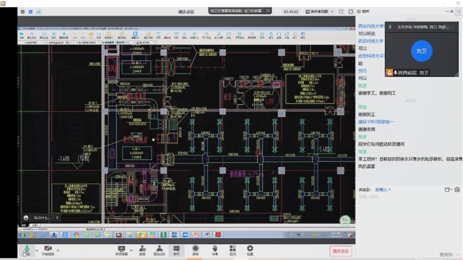The width and height of the screenshot is (463, 260).
Task: Turn on the camera (开启视频)
Action: click(x=47, y=250)
